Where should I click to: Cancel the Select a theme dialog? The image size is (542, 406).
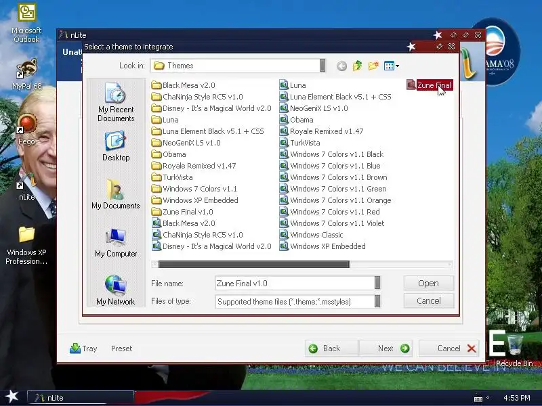tap(429, 300)
